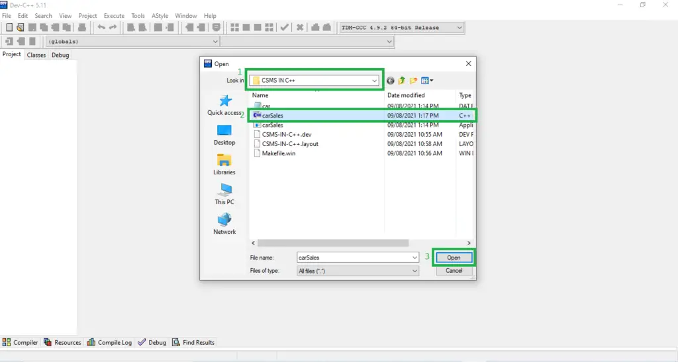
Task: Click the X Stop Execution toolbar icon
Action: [300, 28]
